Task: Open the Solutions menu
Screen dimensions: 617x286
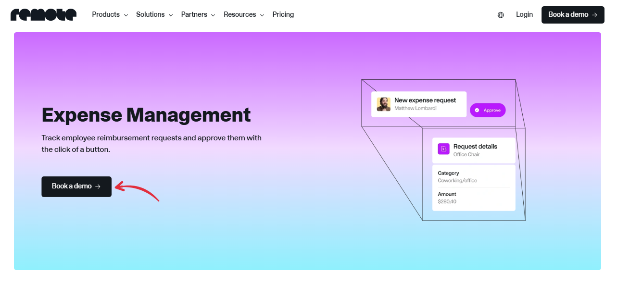Action: 154,14
